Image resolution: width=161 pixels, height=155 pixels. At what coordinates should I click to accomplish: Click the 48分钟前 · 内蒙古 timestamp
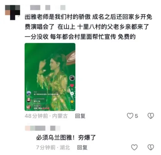pos(46,116)
